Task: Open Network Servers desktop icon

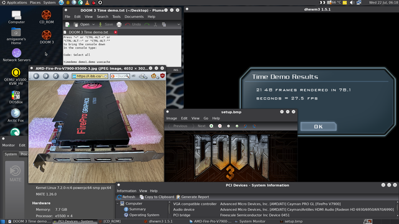Action: (x=17, y=55)
